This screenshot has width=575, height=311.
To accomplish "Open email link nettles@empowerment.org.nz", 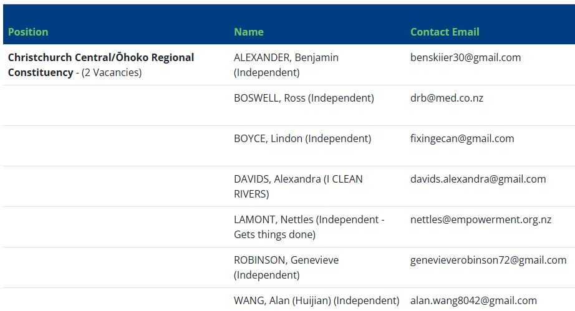I will (481, 219).
